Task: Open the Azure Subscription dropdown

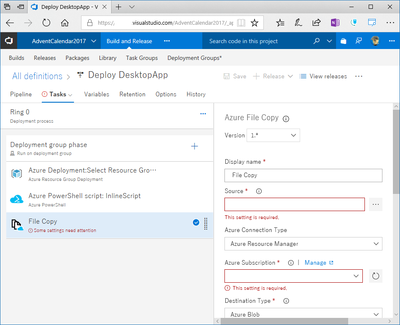Action: (293, 276)
